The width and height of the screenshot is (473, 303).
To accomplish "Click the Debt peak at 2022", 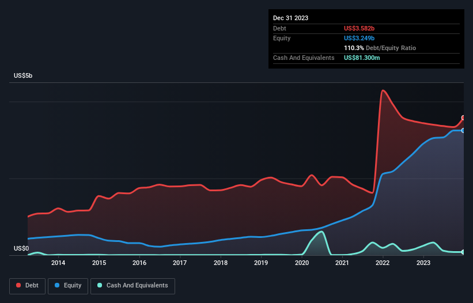I will pos(383,90).
